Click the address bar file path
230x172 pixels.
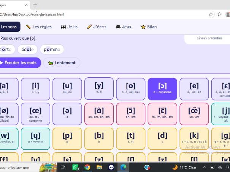coord(32,14)
